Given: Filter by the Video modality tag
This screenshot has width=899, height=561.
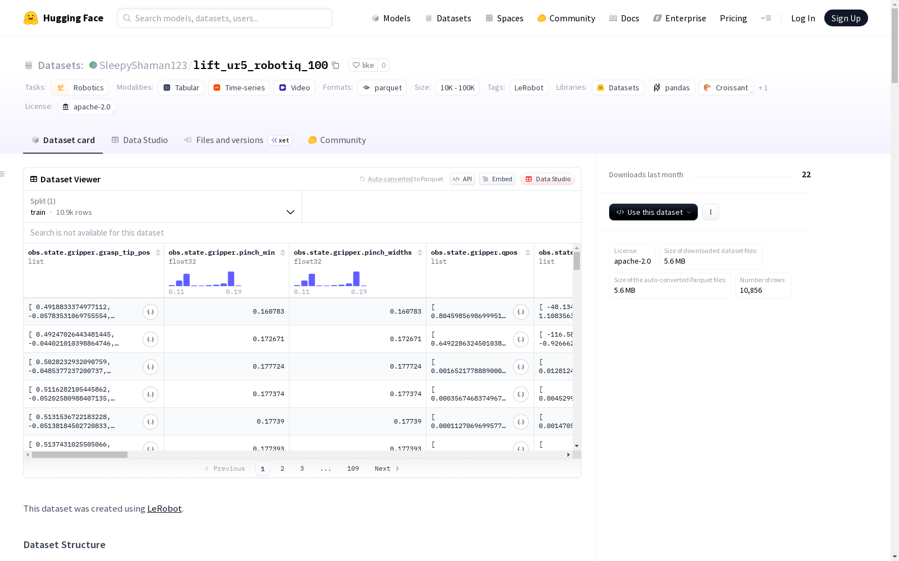Looking at the screenshot, I should (x=294, y=88).
